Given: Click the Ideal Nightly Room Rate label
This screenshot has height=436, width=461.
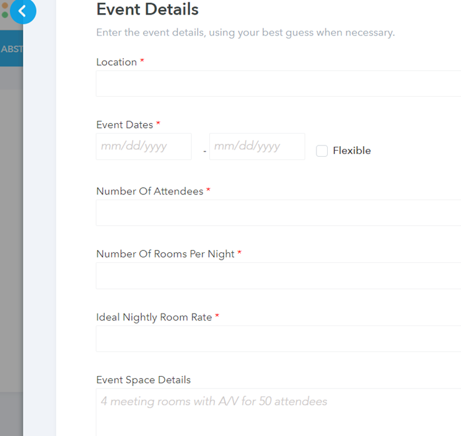Looking at the screenshot, I should (x=154, y=317).
